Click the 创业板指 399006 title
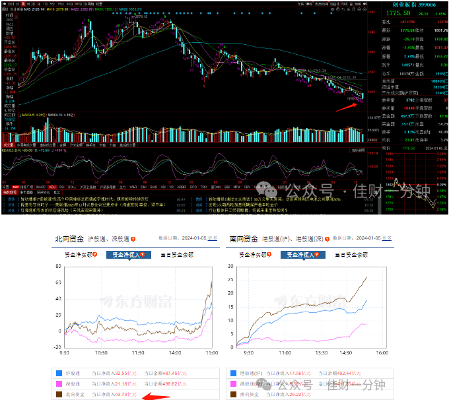 pos(415,5)
